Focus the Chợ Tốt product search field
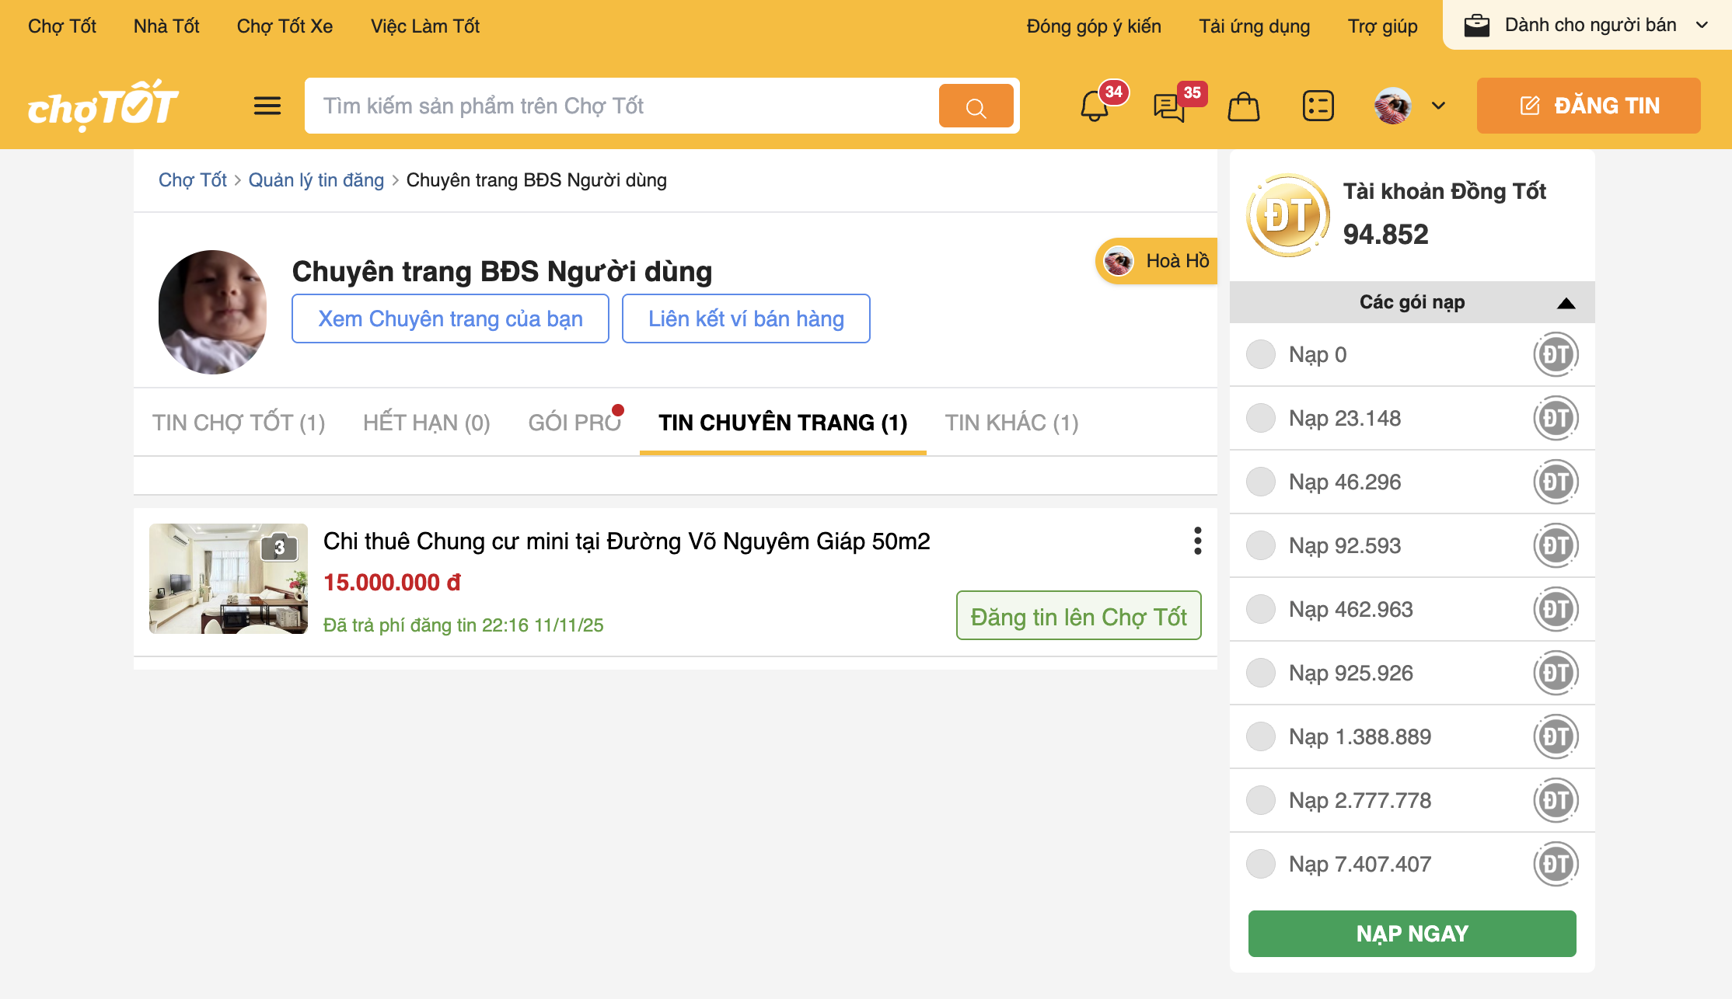Viewport: 1732px width, 999px height. pos(622,106)
